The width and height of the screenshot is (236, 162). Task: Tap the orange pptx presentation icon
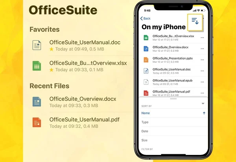click(x=146, y=60)
